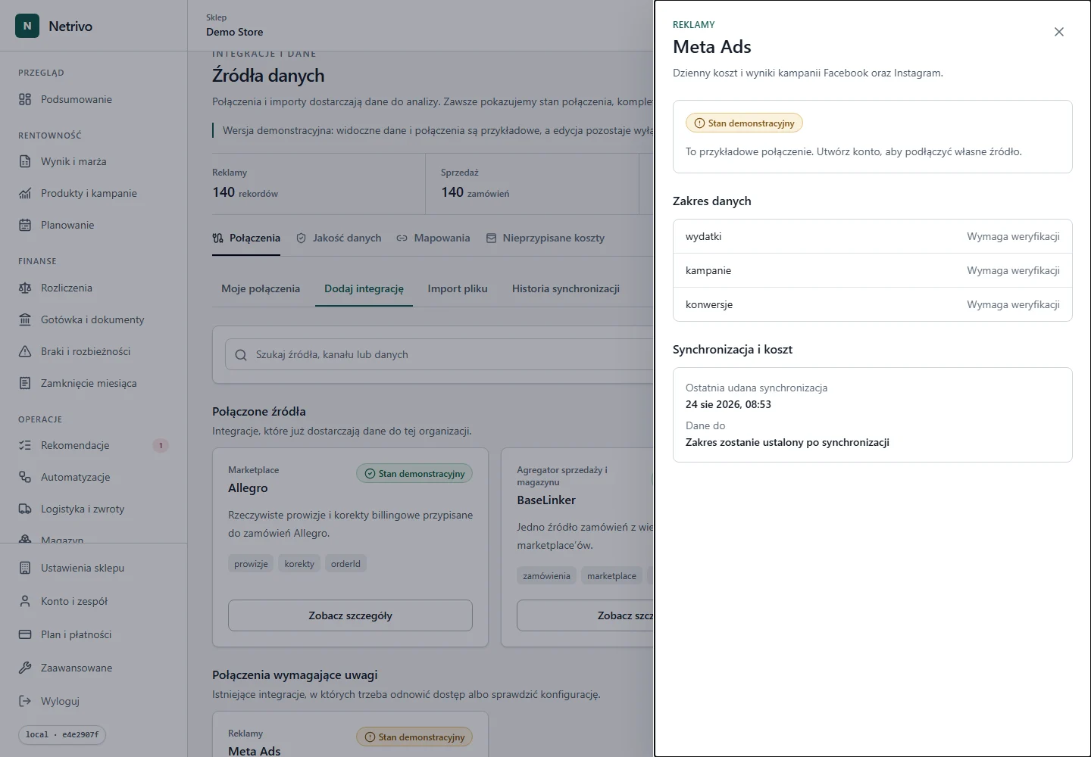Click the konwersje data scope row
1091x757 pixels.
873,304
